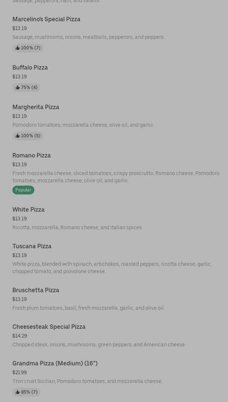Select Buffalo Pizza menu item
228x402 pixels.
coord(30,67)
